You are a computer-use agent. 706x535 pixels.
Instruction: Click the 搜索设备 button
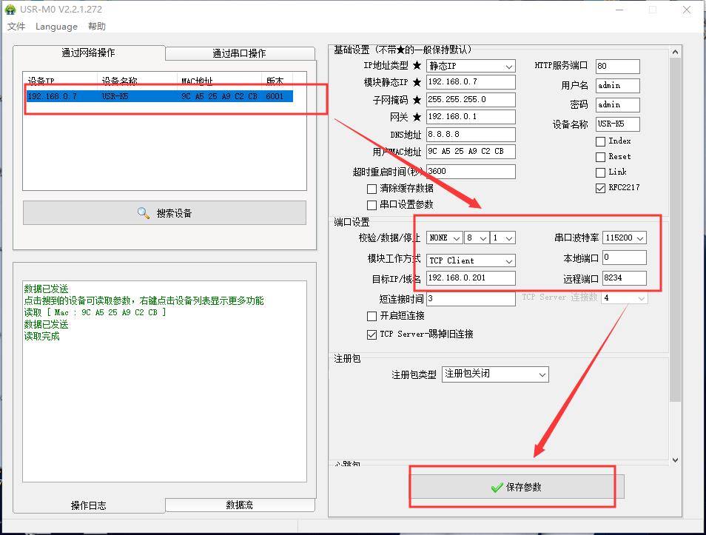point(164,213)
